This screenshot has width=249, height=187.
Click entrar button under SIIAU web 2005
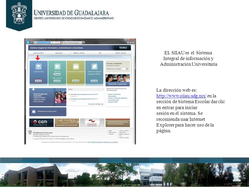tap(57, 81)
